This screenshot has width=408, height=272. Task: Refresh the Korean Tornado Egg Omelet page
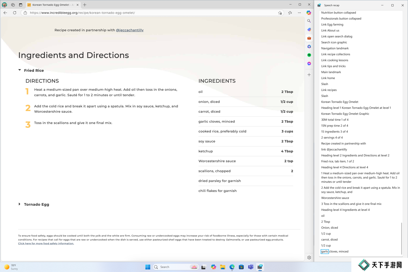click(15, 13)
